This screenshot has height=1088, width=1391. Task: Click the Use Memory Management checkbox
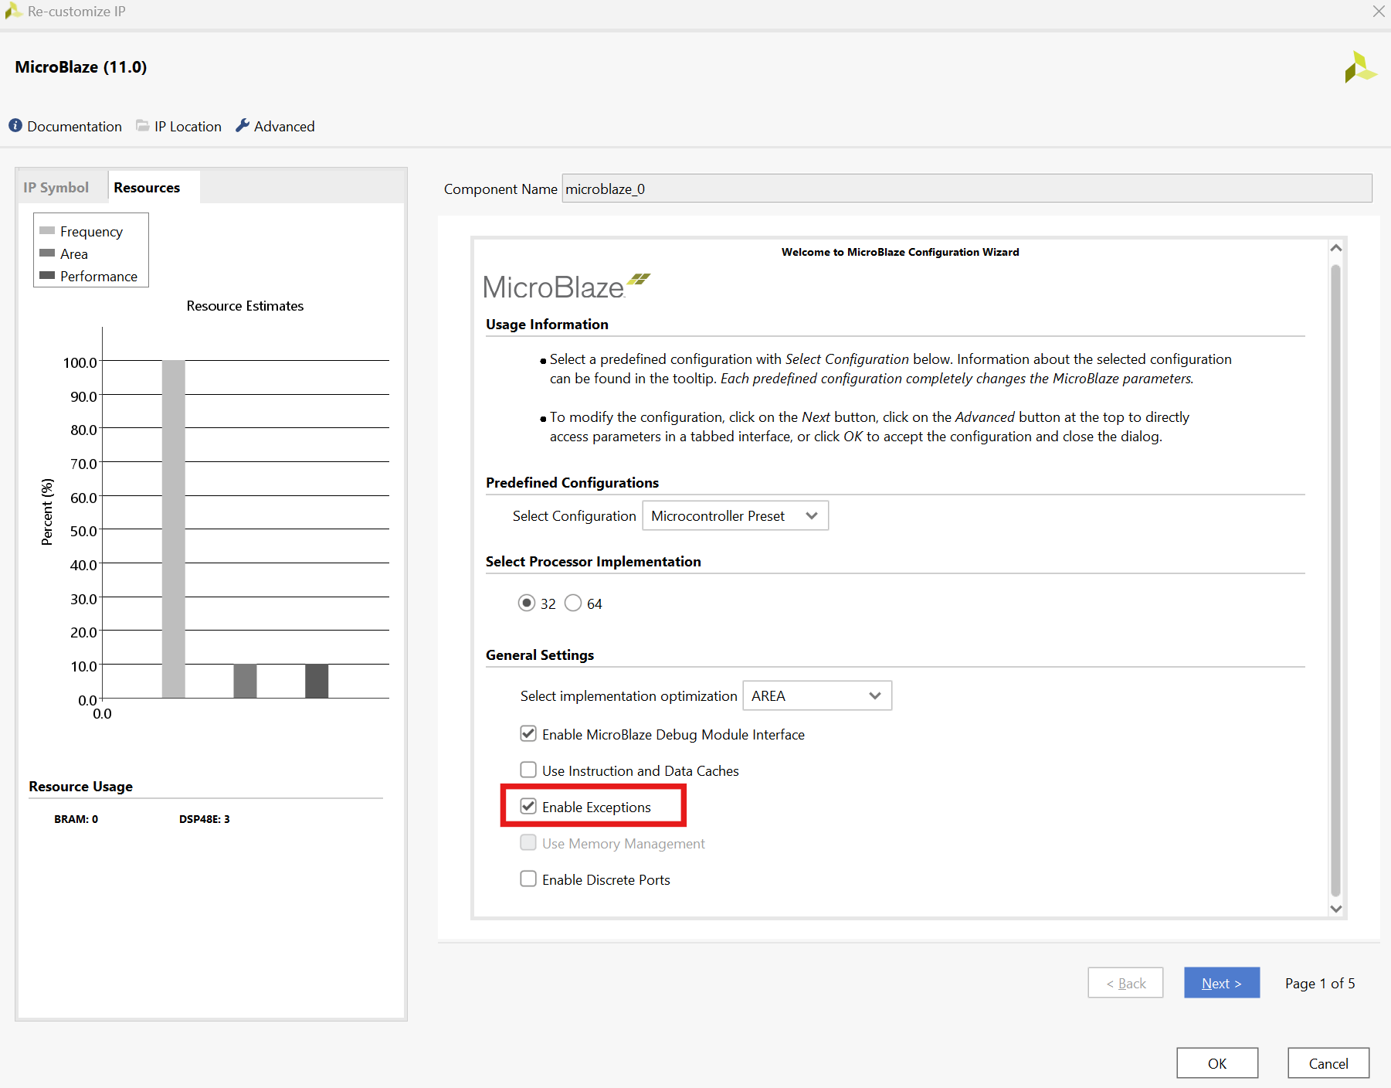(x=528, y=842)
